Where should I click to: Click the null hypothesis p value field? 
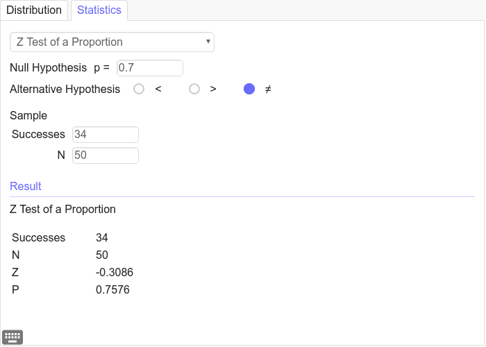[150, 68]
